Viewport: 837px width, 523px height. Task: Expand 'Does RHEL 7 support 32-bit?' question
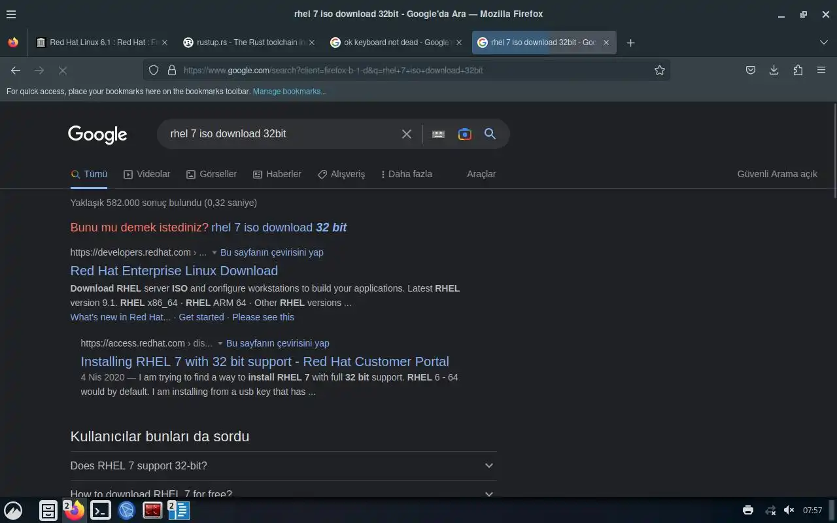click(283, 465)
